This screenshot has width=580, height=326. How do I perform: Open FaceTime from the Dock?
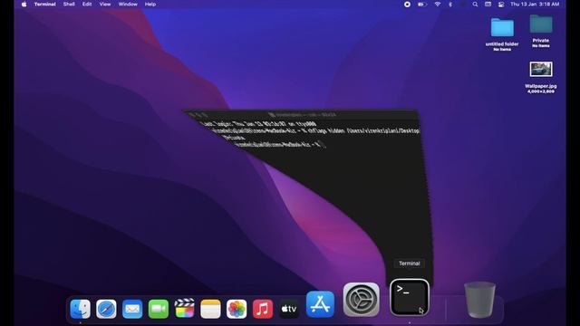159,308
